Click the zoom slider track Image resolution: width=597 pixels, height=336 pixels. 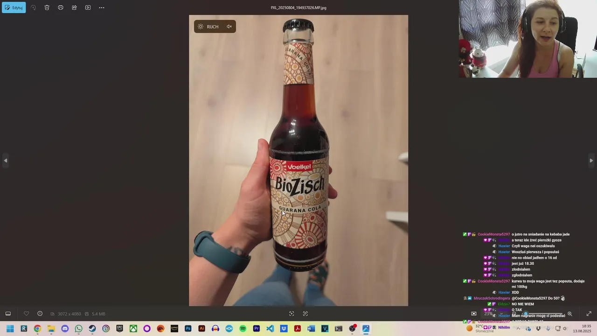(x=542, y=314)
